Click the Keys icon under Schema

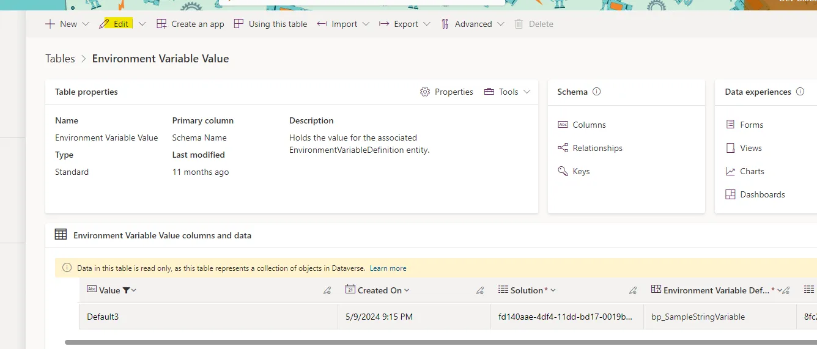[x=563, y=171]
